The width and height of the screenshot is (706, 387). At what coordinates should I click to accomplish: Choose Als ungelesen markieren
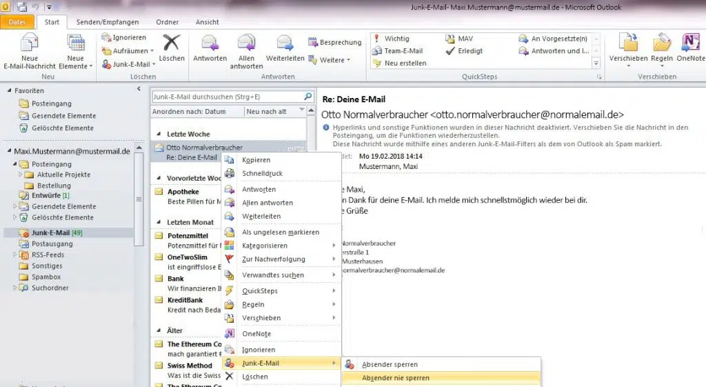[x=282, y=232]
